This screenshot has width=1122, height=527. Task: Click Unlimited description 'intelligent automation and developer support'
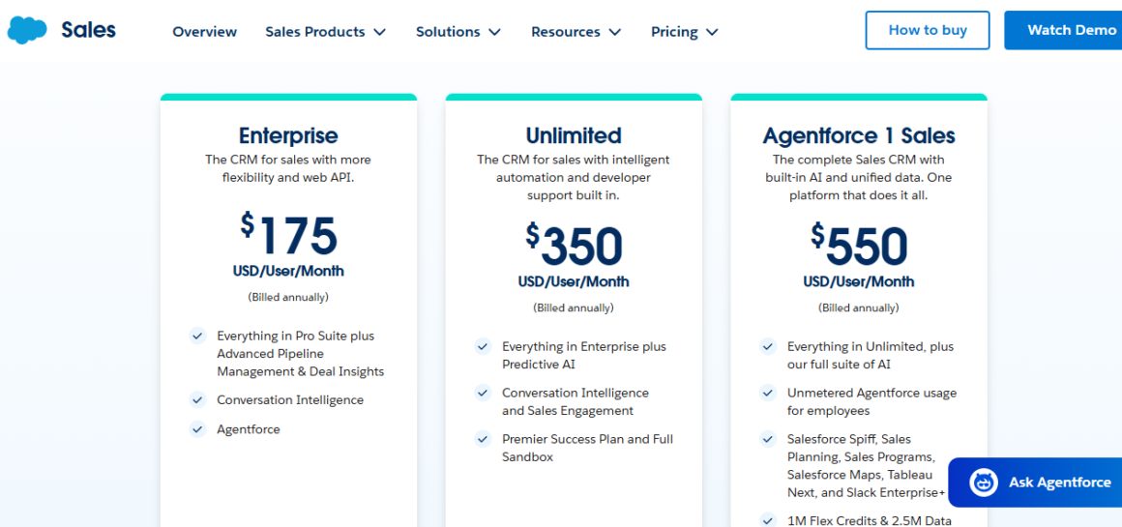click(574, 177)
